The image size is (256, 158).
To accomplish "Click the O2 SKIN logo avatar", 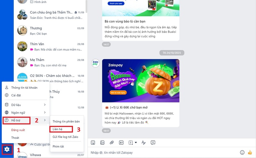I will point(22,77).
